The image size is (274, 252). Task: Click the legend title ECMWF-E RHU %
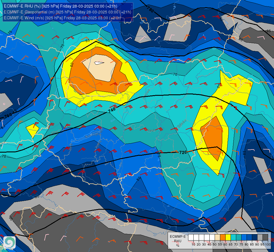[x=178, y=241]
